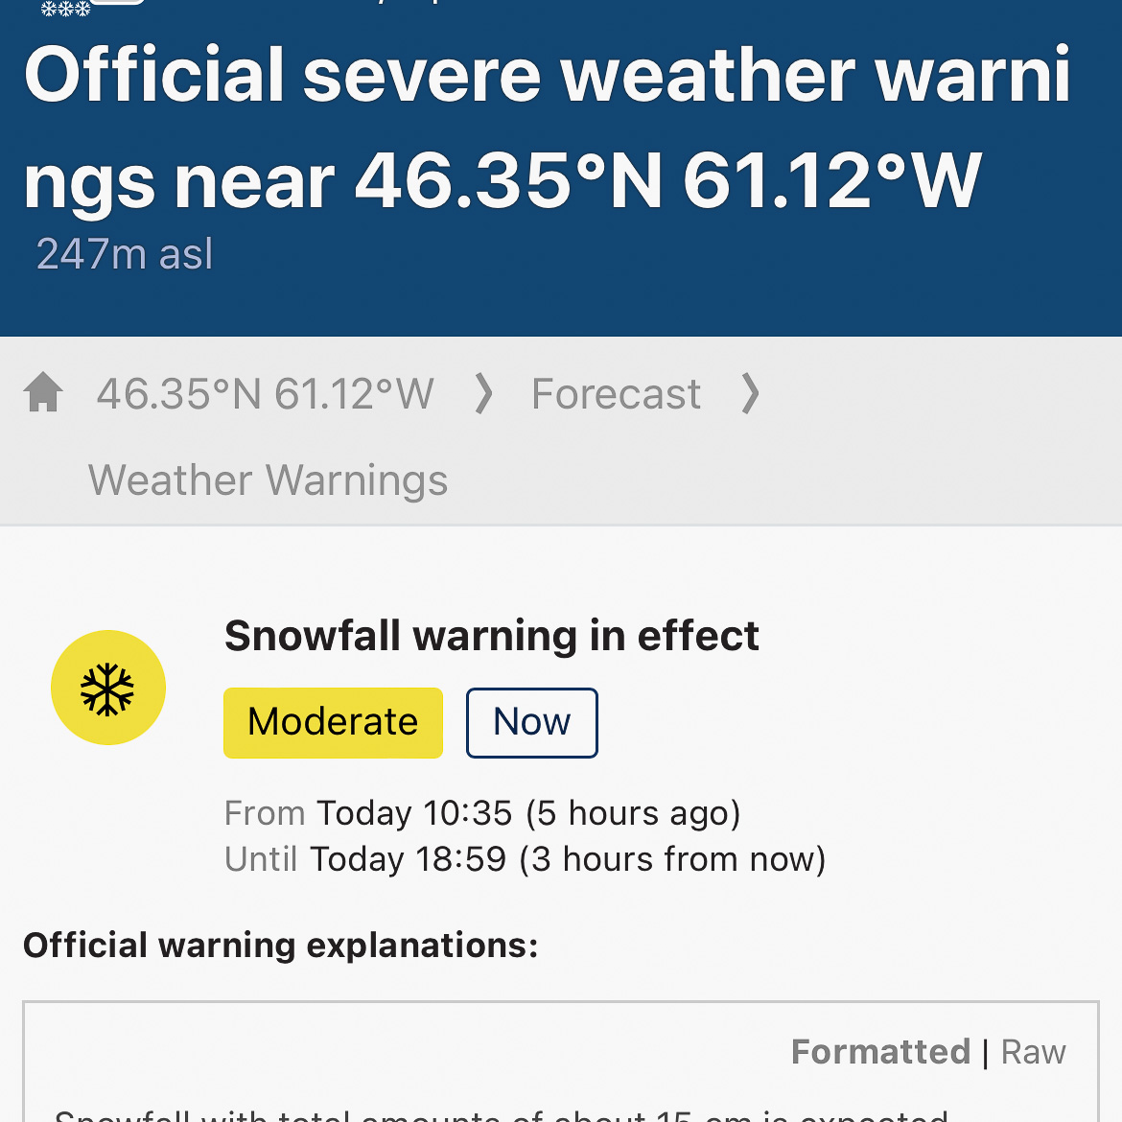Click the snowfall total amounts description text
This screenshot has width=1122, height=1122.
tap(502, 1113)
